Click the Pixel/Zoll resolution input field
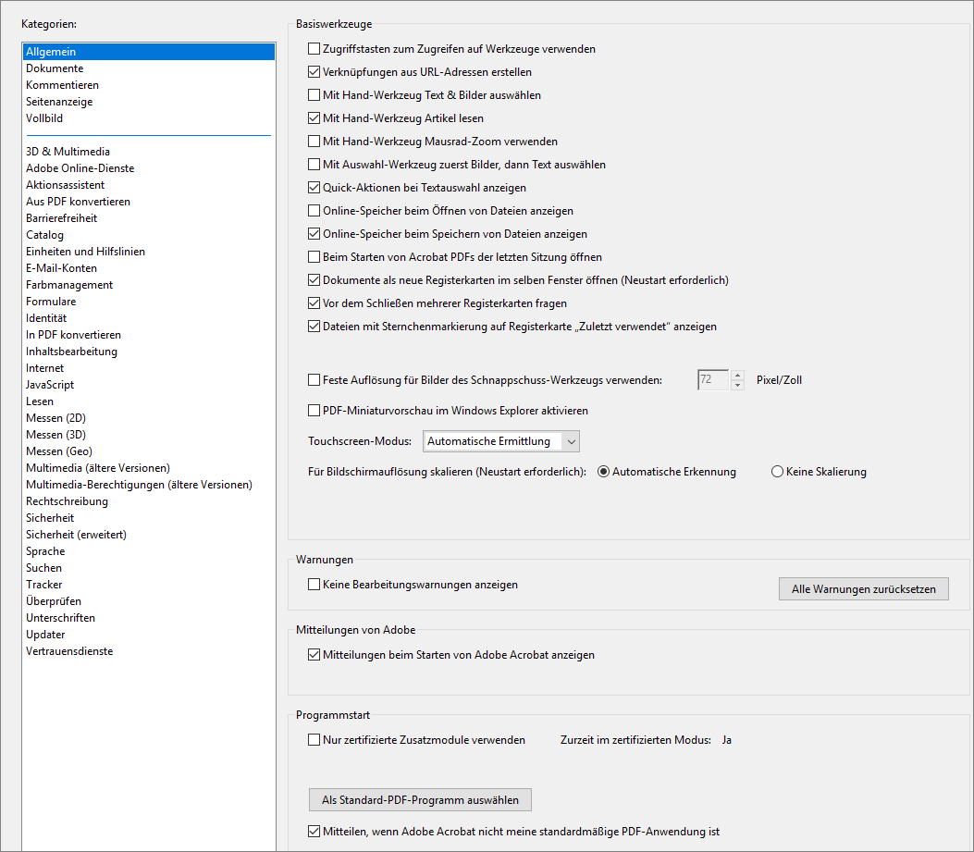 pos(712,379)
